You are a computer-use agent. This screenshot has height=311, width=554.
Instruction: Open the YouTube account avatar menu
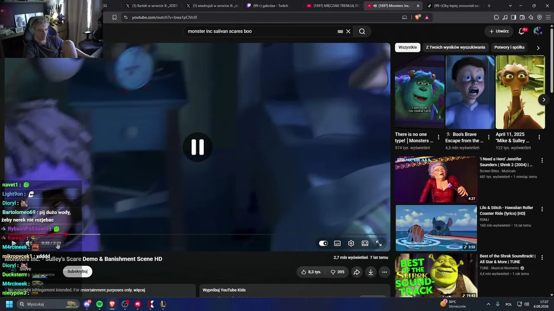(x=538, y=31)
